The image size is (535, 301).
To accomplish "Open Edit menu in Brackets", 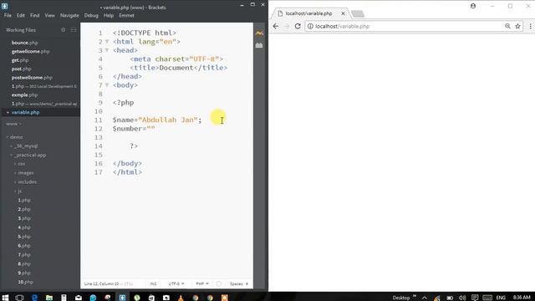I will 21,15.
